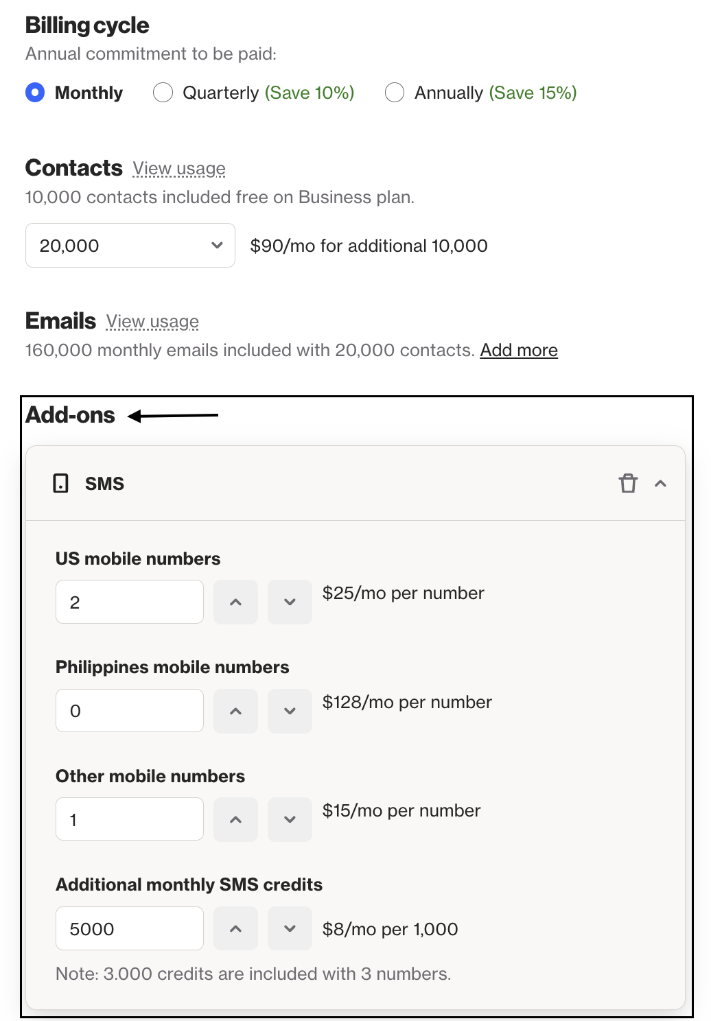Focus the additional SMS credits field
This screenshot has width=711, height=1021.
[x=130, y=928]
